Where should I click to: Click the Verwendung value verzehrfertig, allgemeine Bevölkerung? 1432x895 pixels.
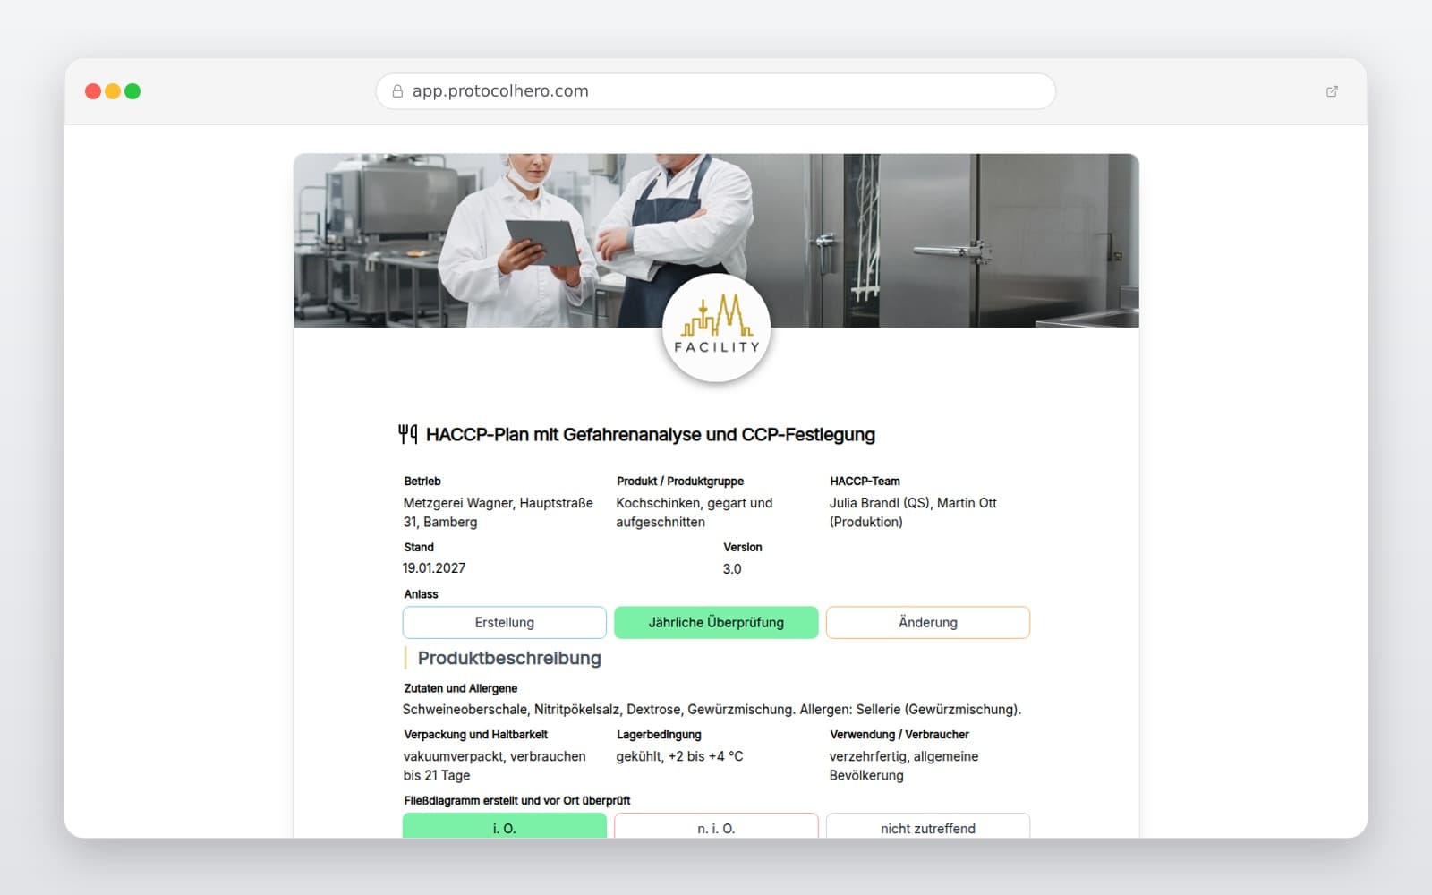(x=904, y=765)
